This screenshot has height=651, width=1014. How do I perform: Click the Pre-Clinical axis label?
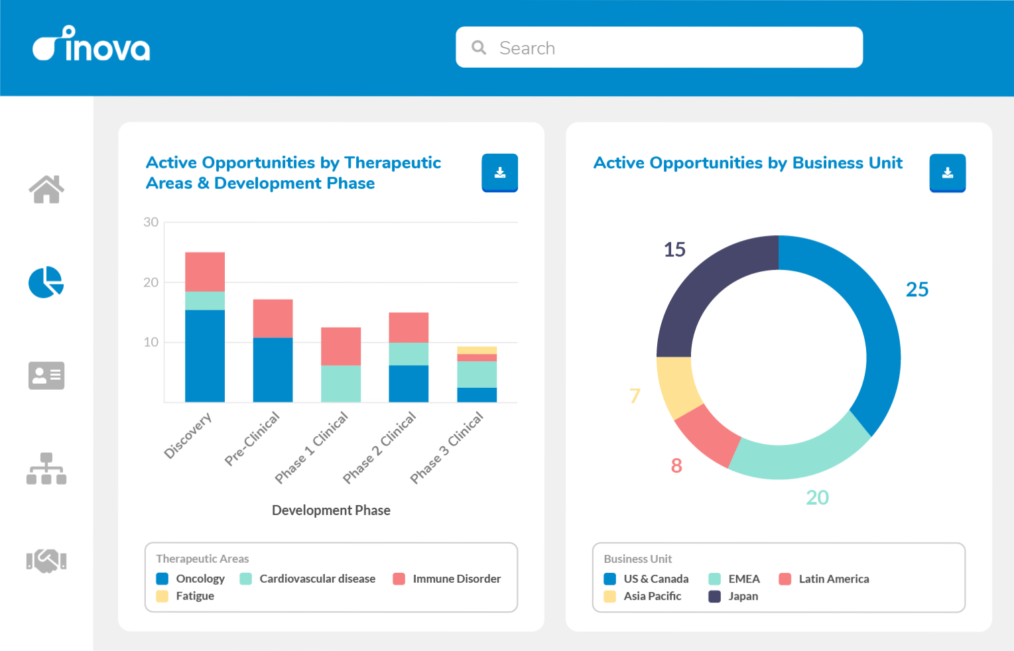pyautogui.click(x=253, y=438)
